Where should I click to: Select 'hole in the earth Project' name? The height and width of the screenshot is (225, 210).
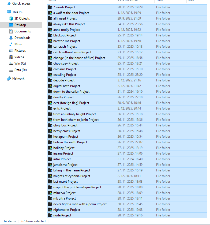(x=70, y=142)
